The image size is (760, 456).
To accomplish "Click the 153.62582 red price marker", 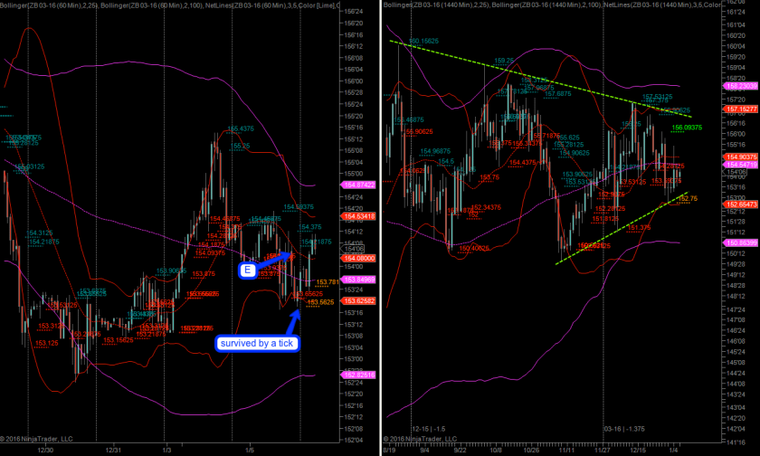I will point(358,301).
